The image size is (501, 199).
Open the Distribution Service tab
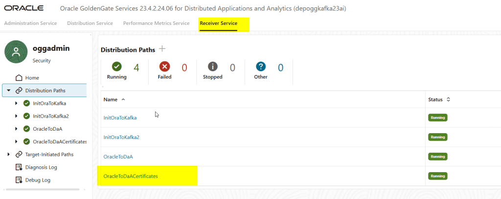tap(90, 23)
